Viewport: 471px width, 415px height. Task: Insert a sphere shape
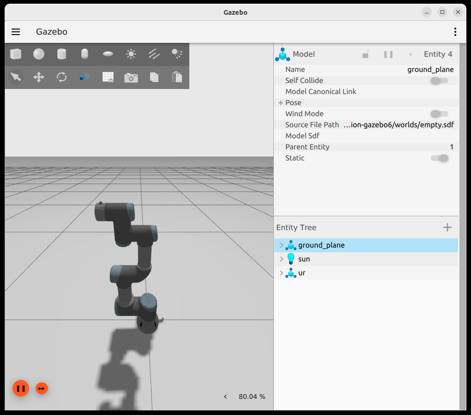click(x=39, y=54)
